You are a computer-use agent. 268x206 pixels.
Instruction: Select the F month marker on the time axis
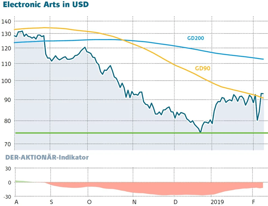[x=254, y=201]
